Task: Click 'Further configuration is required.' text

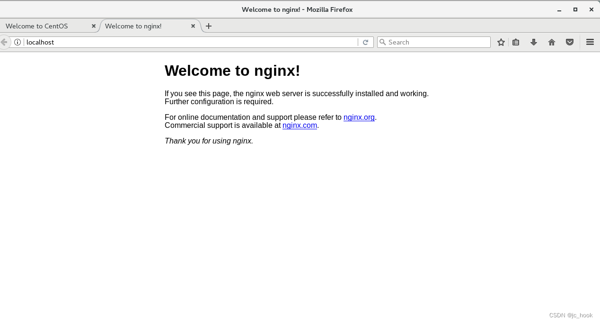Action: 219,102
